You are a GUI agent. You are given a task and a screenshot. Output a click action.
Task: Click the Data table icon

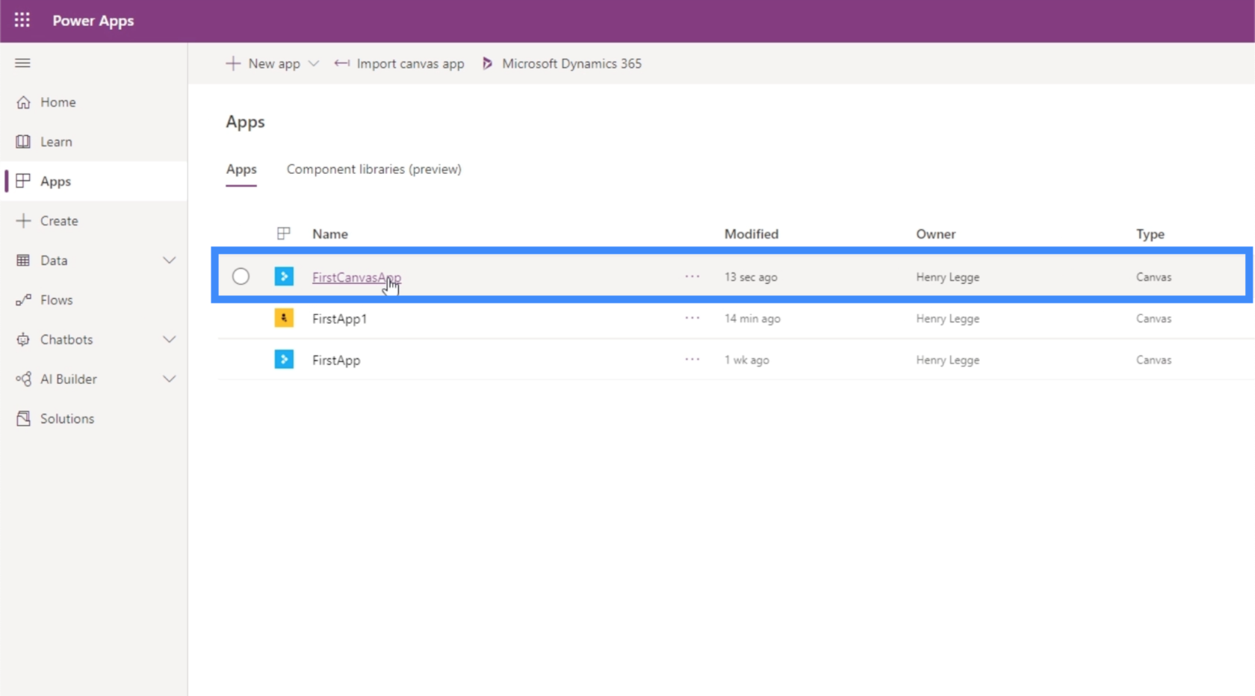[23, 261]
